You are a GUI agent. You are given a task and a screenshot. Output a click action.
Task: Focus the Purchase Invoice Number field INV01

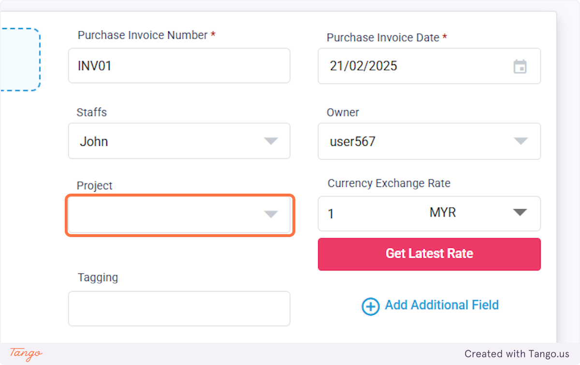coord(179,66)
